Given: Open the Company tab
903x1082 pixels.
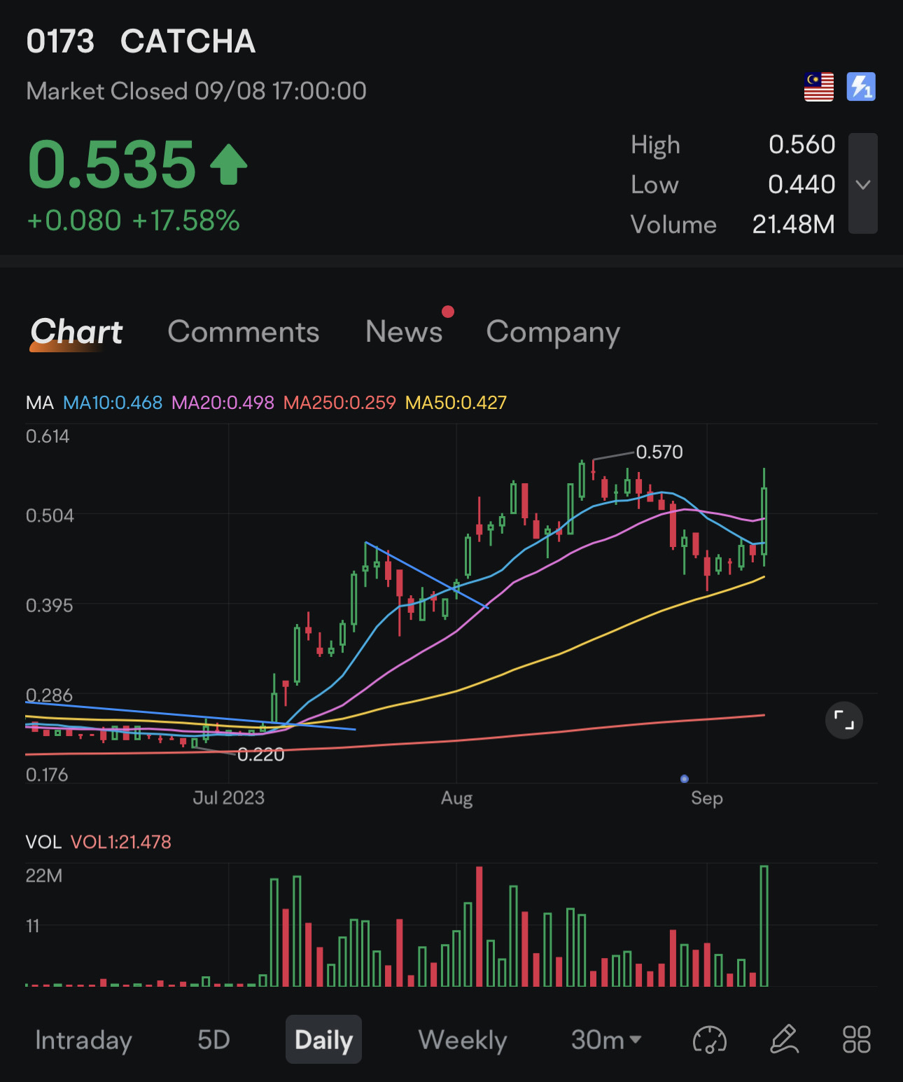Looking at the screenshot, I should tap(553, 333).
